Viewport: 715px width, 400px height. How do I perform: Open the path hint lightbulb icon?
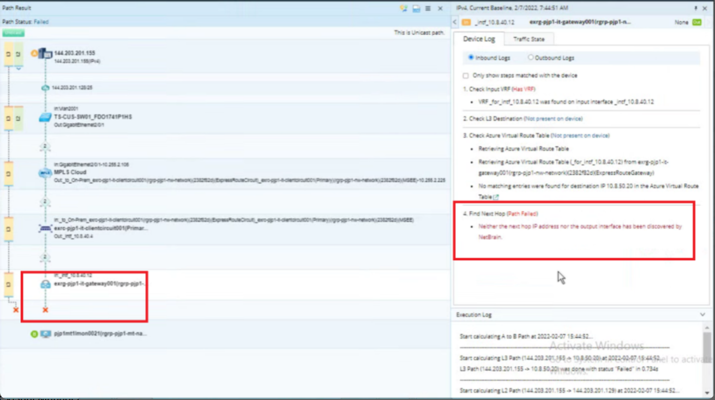pos(404,8)
